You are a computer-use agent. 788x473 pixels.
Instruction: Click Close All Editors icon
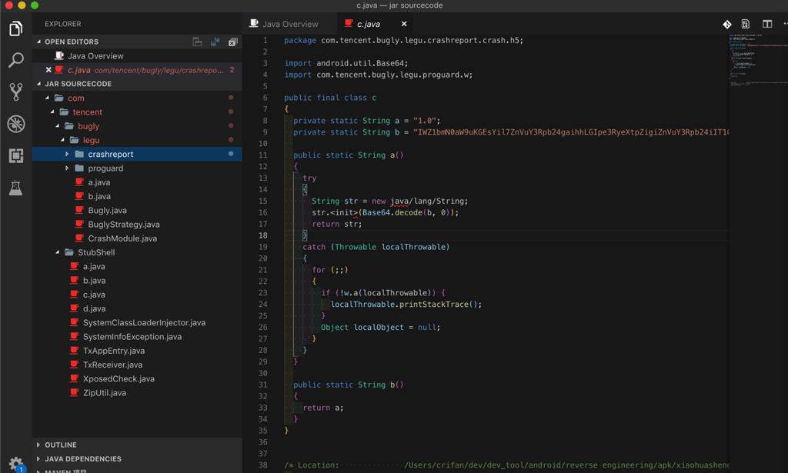click(x=232, y=42)
